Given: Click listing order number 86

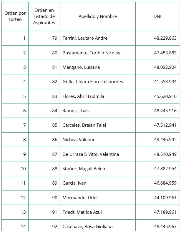Looking at the screenshot, I should pyautogui.click(x=54, y=140).
